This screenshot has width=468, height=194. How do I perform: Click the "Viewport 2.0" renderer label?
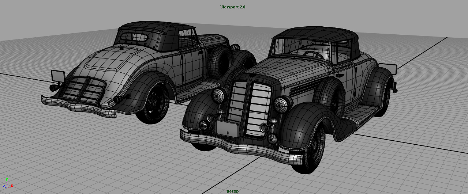(233, 7)
